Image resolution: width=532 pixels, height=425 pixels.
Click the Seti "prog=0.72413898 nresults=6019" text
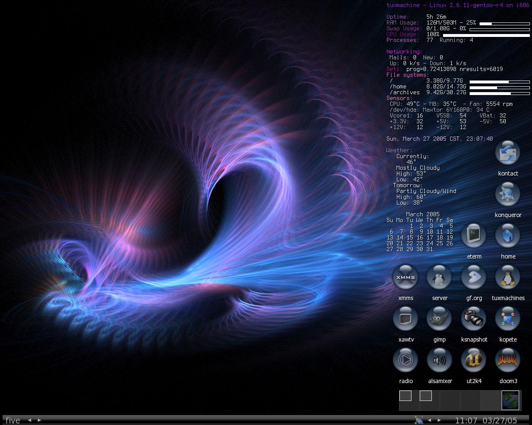[x=455, y=69]
